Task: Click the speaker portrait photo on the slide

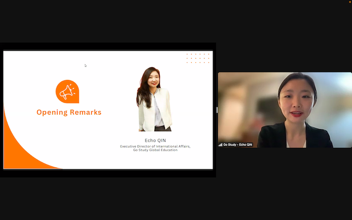Action: point(154,99)
